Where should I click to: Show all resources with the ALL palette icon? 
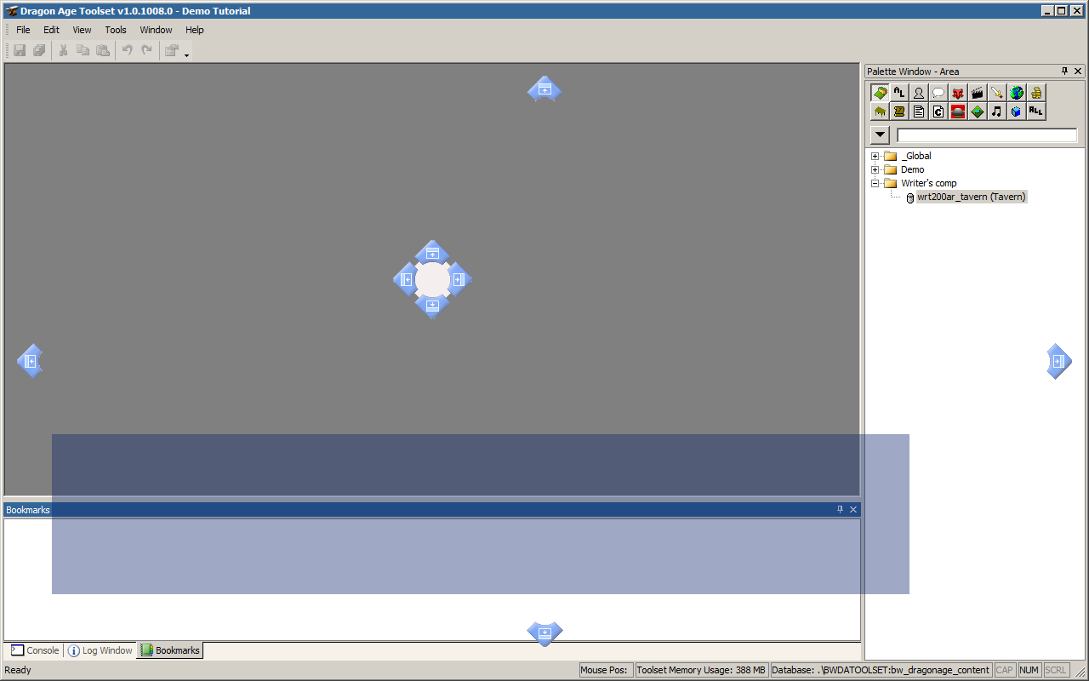pos(1036,112)
